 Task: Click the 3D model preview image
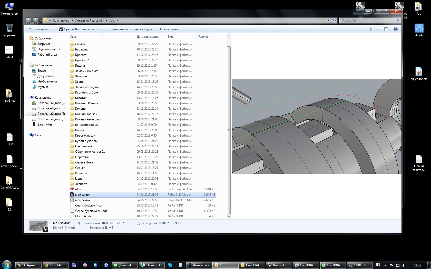316,126
